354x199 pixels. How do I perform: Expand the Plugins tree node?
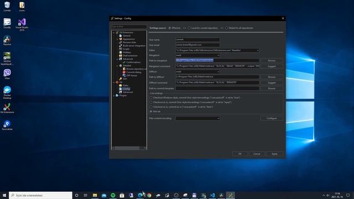pyautogui.click(x=114, y=96)
